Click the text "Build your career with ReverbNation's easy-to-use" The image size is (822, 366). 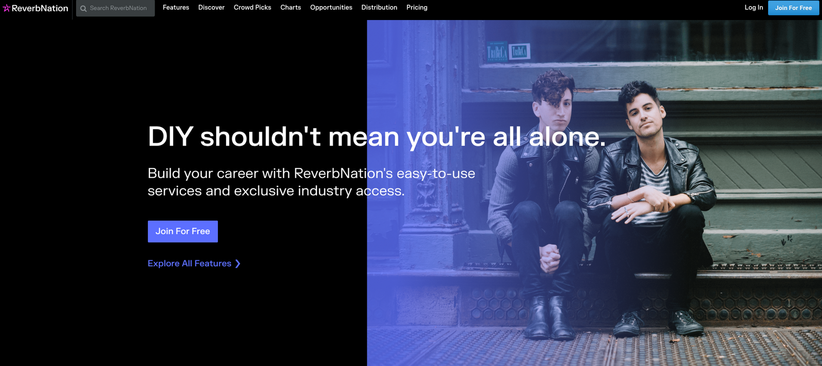[311, 173]
